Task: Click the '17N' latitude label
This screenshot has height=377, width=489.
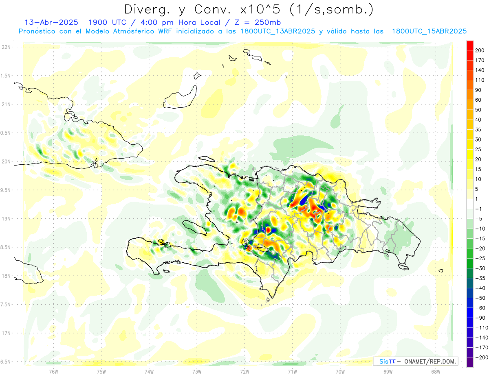Action: coord(6,333)
